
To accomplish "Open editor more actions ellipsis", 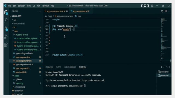I will [169, 11].
